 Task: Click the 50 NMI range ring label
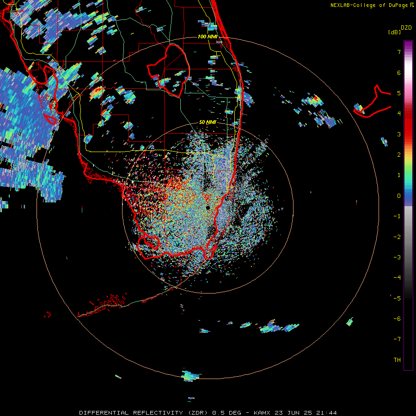point(208,122)
